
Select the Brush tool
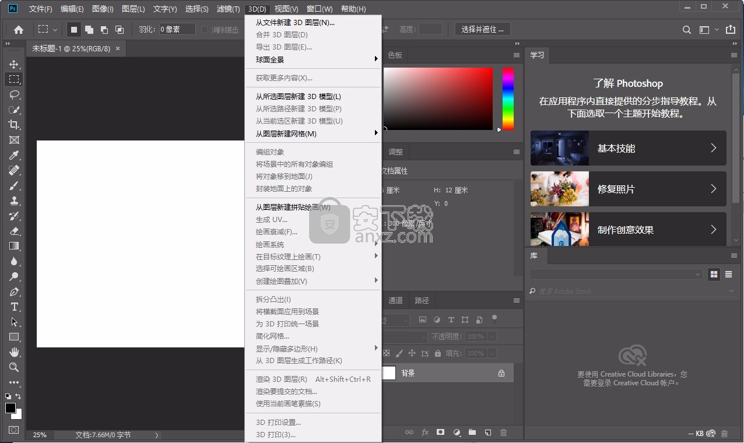click(x=14, y=185)
